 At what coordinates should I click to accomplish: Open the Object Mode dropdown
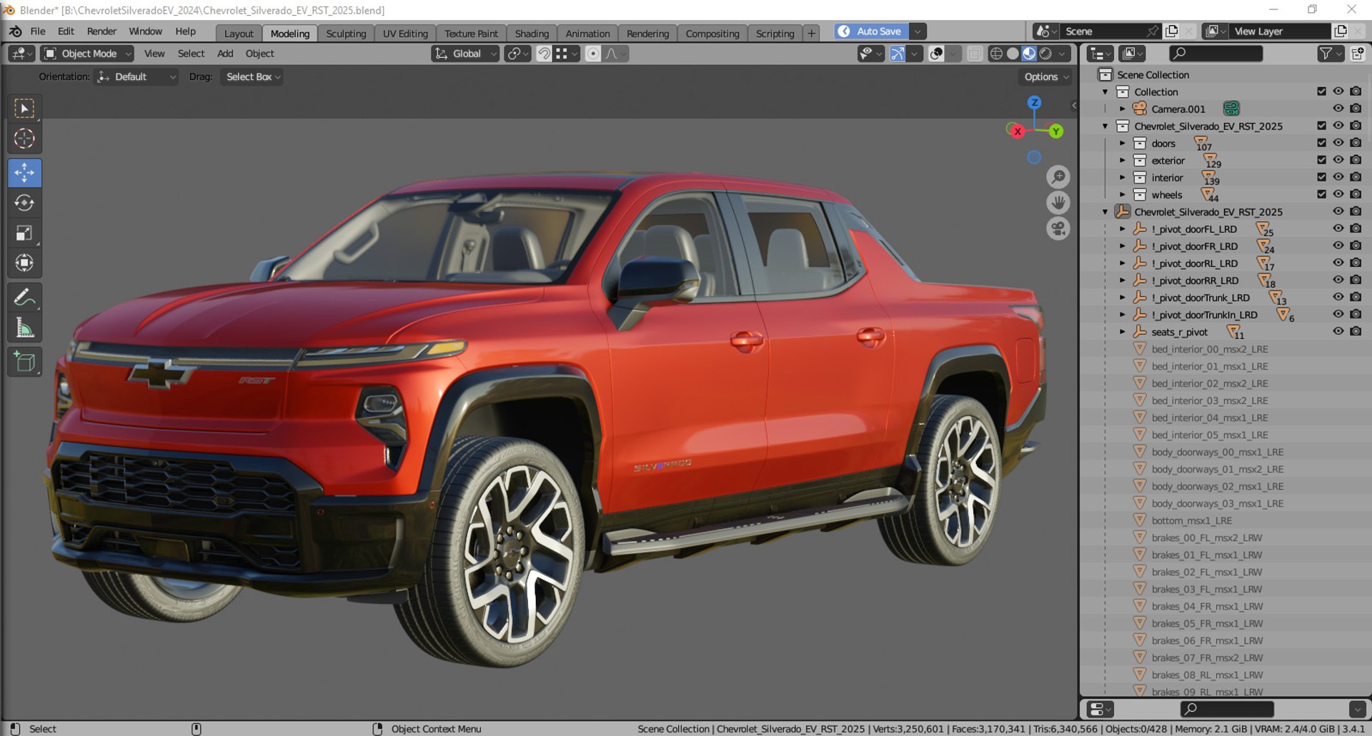[87, 54]
